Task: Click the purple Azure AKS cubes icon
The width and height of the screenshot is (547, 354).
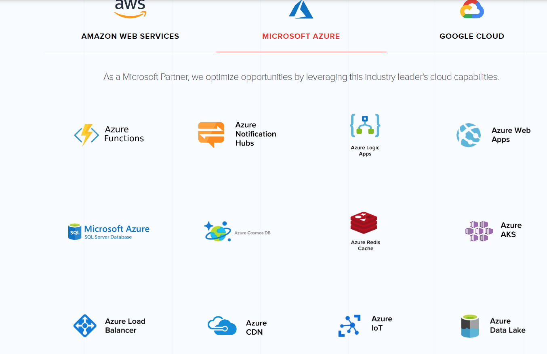Action: coord(479,231)
